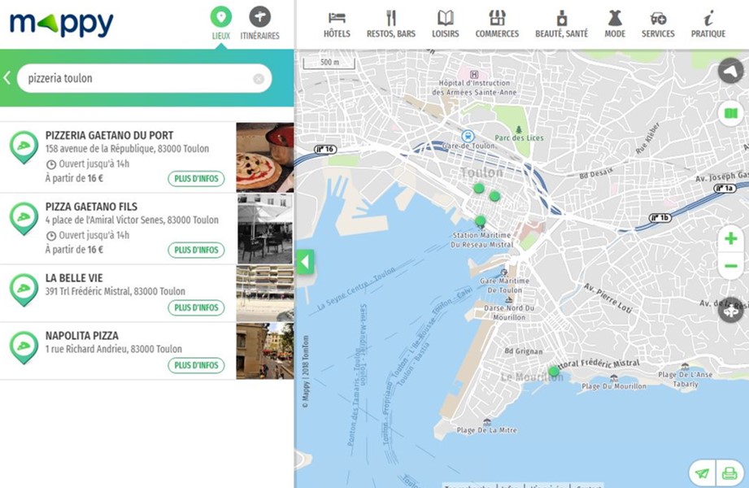Switch to the Itinéraires tab
The image size is (749, 488).
pyautogui.click(x=259, y=24)
